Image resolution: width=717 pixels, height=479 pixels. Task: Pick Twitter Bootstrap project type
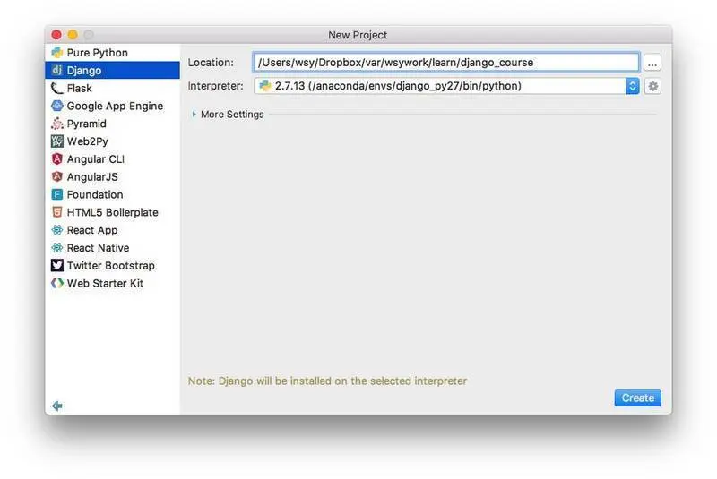click(x=113, y=265)
